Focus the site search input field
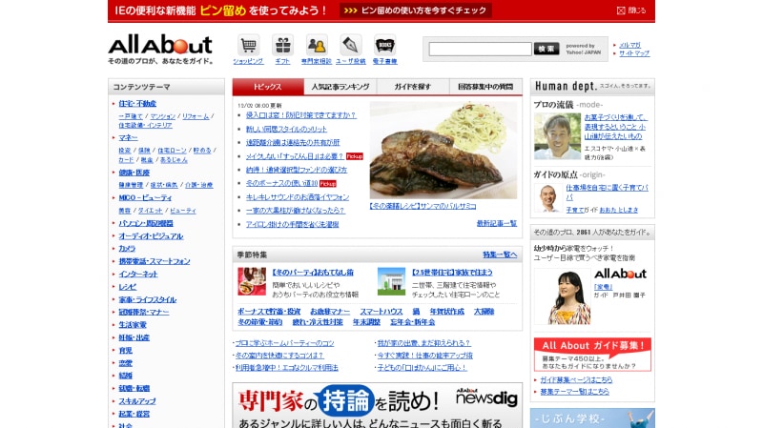The height and width of the screenshot is (428, 763). [x=480, y=49]
